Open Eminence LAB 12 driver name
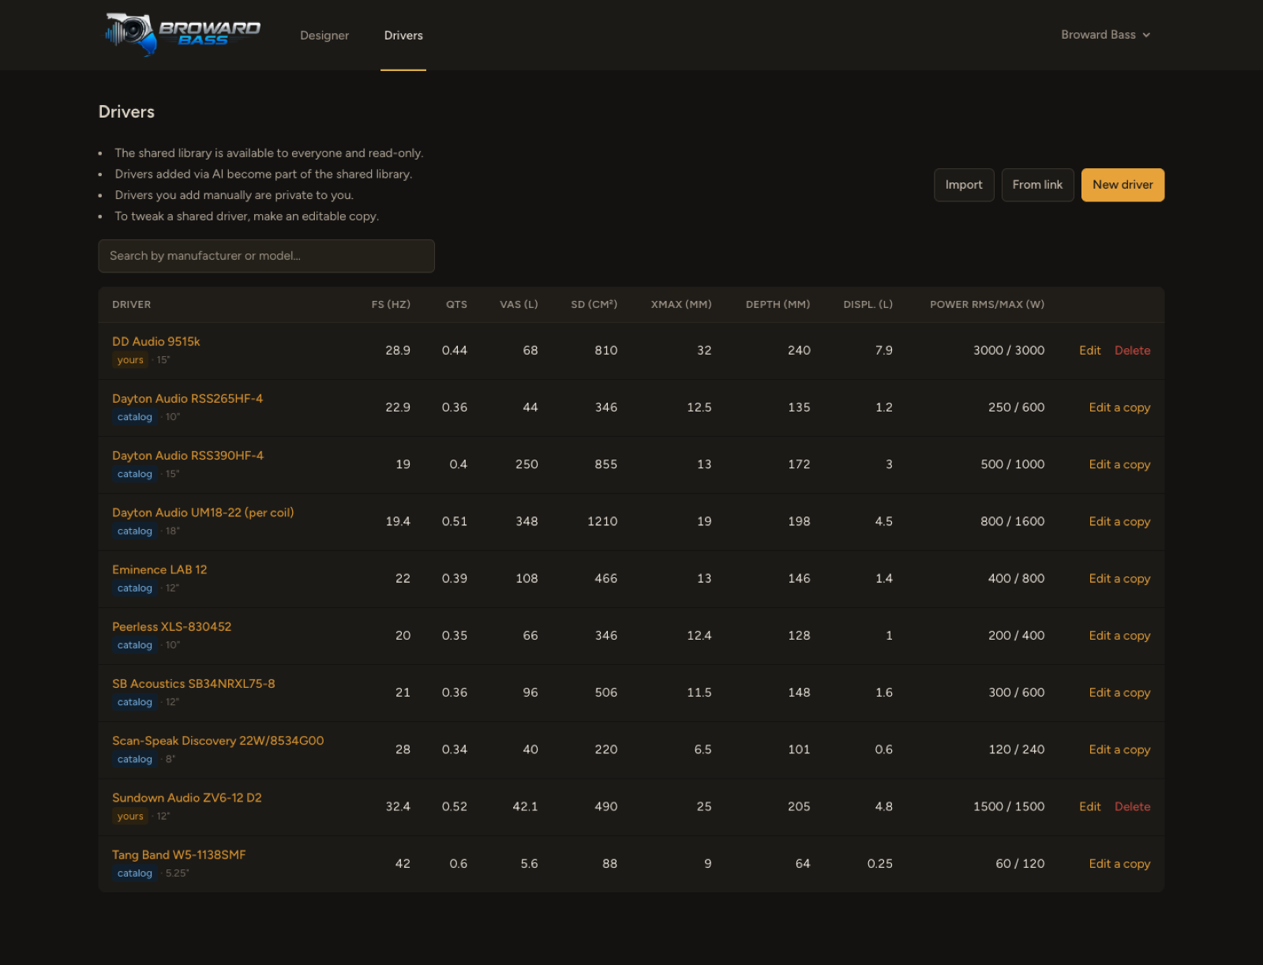 point(159,569)
